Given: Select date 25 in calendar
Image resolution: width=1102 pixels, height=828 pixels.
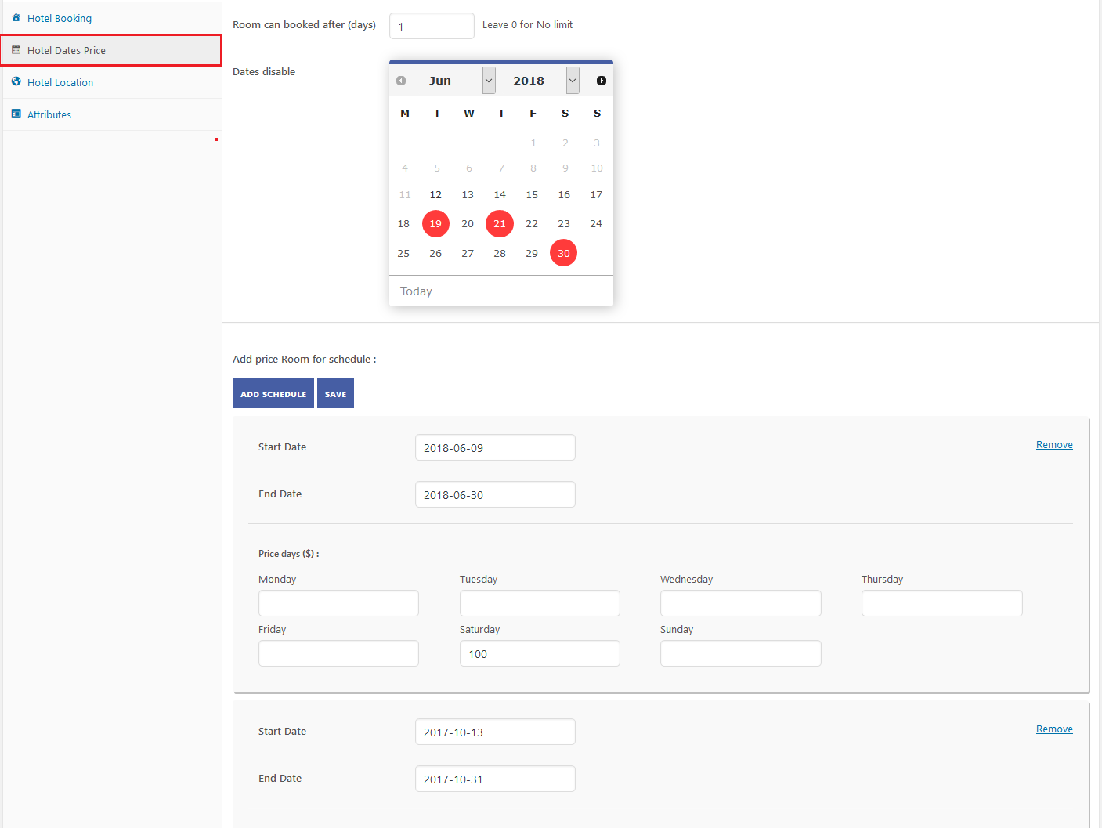Looking at the screenshot, I should 403,254.
